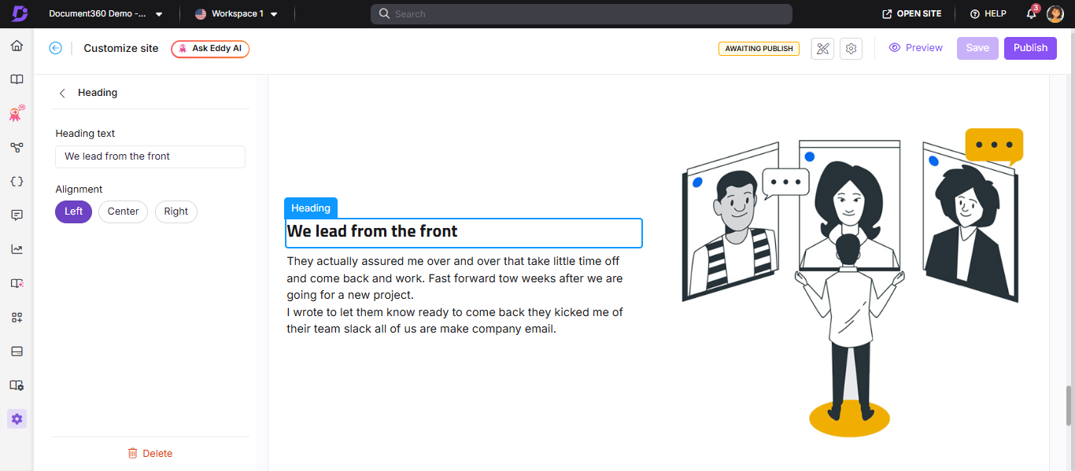This screenshot has width=1075, height=471.
Task: Click the Save button
Action: (x=977, y=48)
